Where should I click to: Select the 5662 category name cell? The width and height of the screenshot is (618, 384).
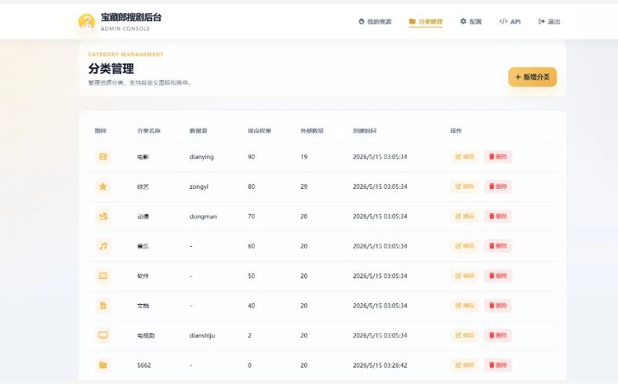click(144, 365)
